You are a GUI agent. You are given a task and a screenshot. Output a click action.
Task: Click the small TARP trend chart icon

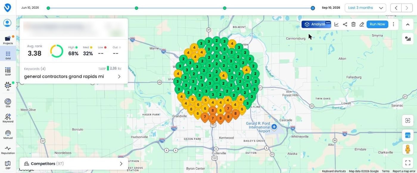[120, 68]
